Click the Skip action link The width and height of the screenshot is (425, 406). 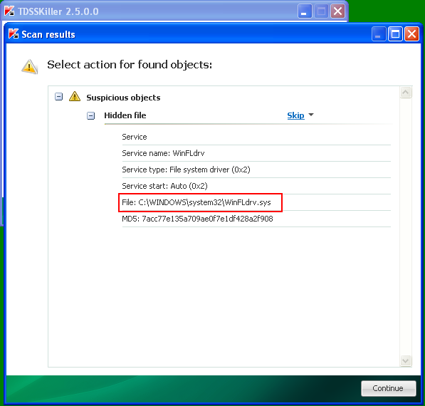click(295, 115)
